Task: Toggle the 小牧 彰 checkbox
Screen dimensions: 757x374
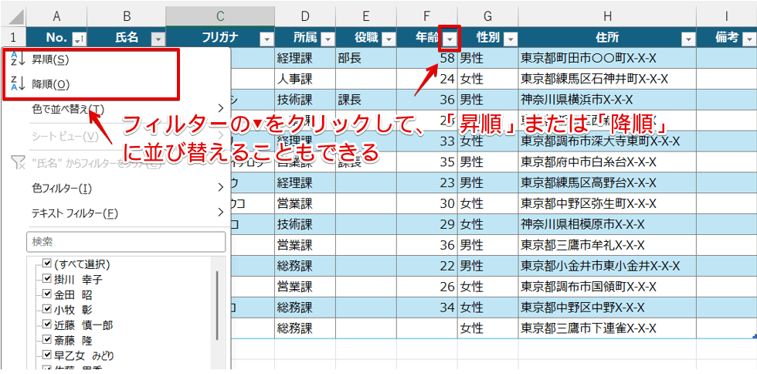Action: pyautogui.click(x=47, y=309)
